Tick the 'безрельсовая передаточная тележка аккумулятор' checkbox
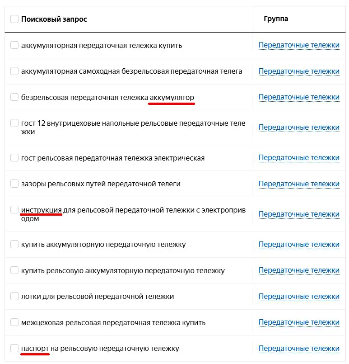The width and height of the screenshot is (349, 364). coord(14,97)
